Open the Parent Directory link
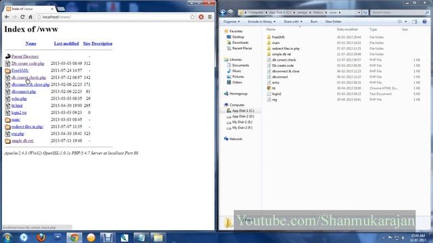 (25, 57)
